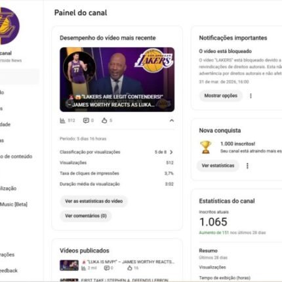Click the thumbs-up likes icon under latest video

pyautogui.click(x=104, y=120)
